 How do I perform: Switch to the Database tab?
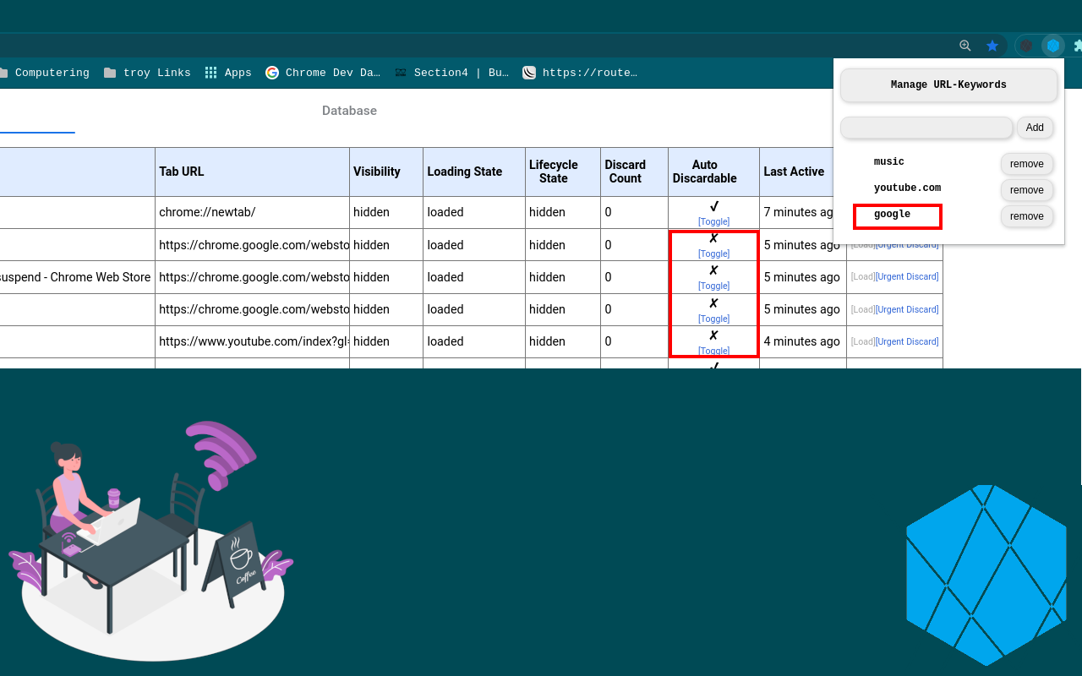tap(349, 111)
